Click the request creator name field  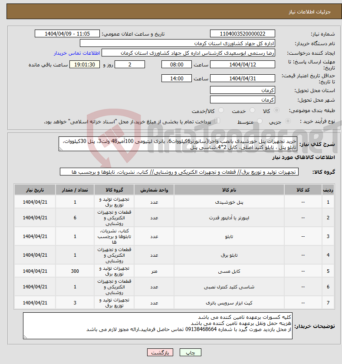188,53
